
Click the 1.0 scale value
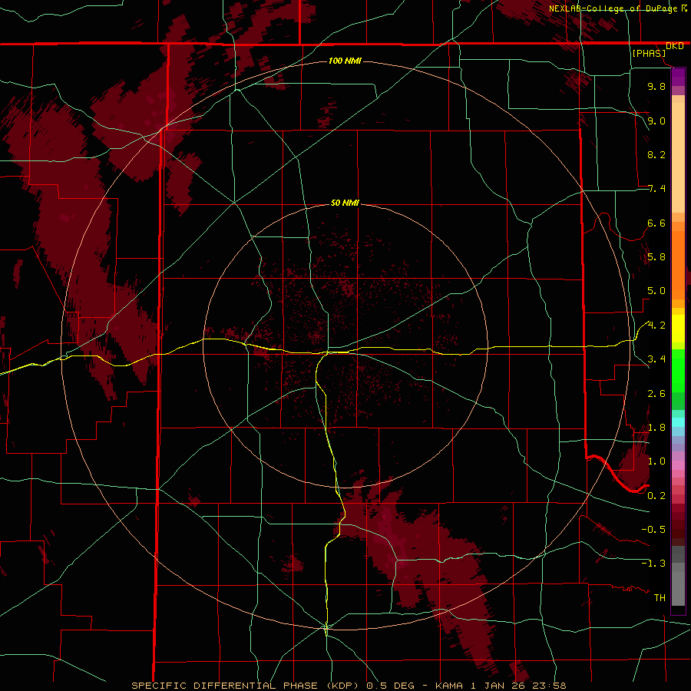point(656,461)
